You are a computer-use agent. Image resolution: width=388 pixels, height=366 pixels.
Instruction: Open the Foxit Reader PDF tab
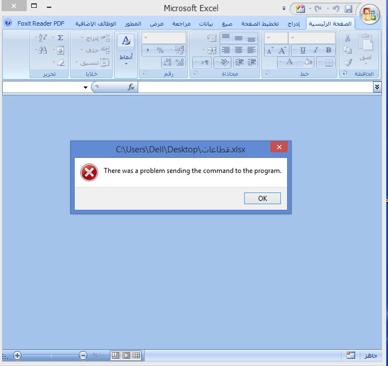41,23
